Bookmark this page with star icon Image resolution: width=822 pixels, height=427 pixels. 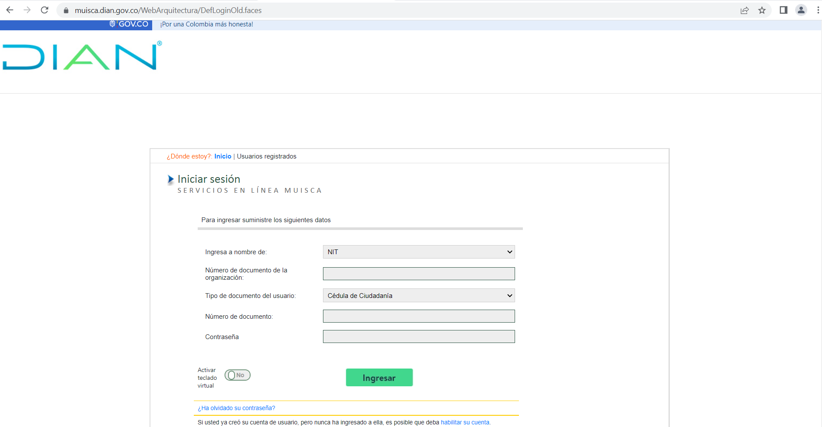pyautogui.click(x=762, y=10)
